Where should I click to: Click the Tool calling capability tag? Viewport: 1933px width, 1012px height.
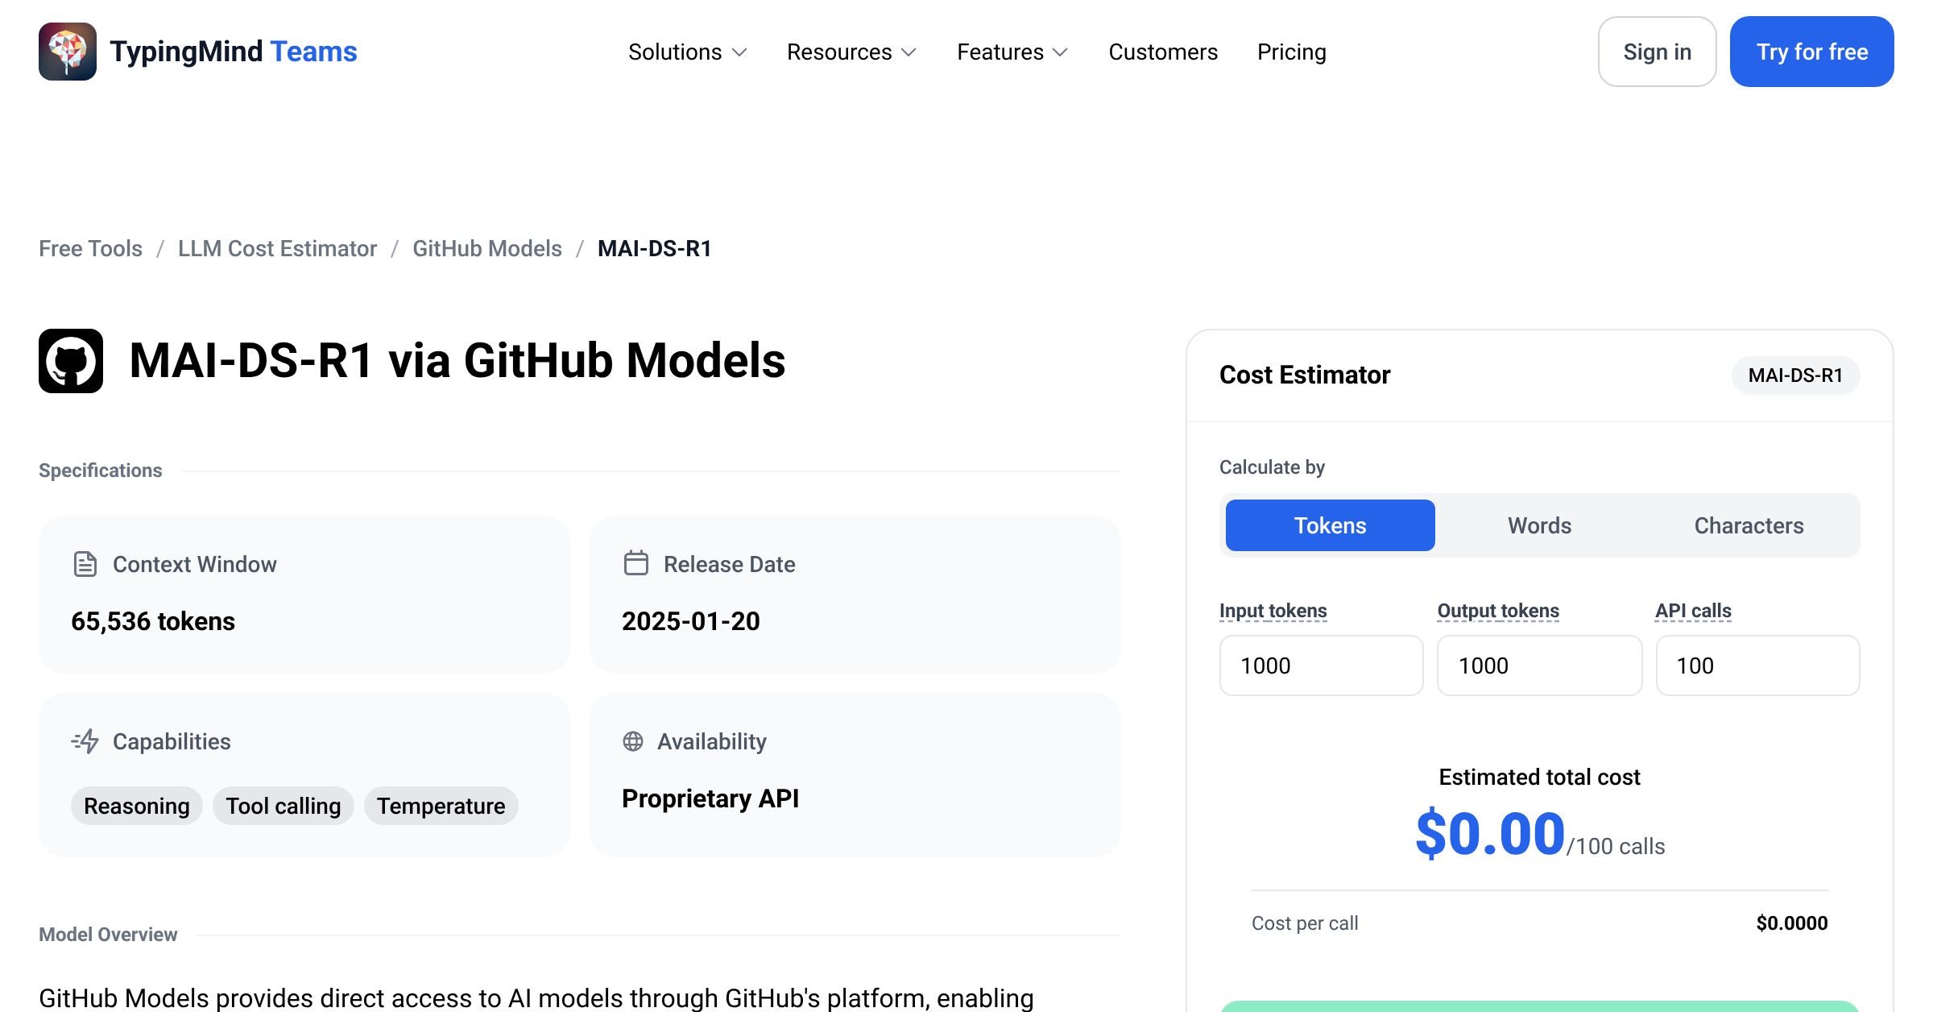(284, 806)
